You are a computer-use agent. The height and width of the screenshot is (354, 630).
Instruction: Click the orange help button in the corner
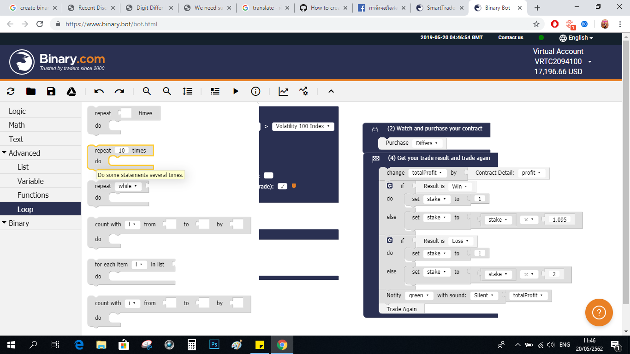click(599, 313)
